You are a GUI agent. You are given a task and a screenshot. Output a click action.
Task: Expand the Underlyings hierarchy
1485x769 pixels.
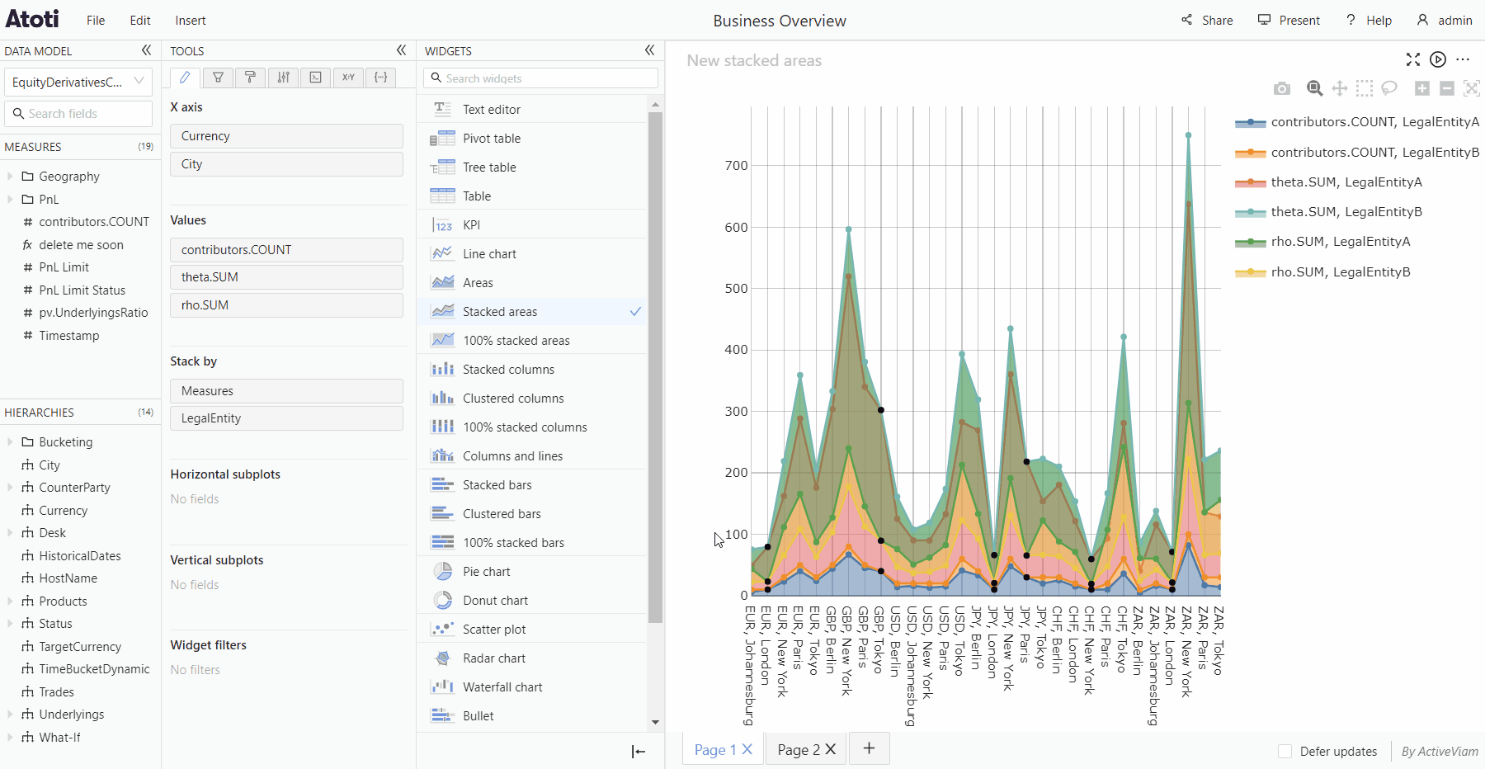click(x=10, y=714)
